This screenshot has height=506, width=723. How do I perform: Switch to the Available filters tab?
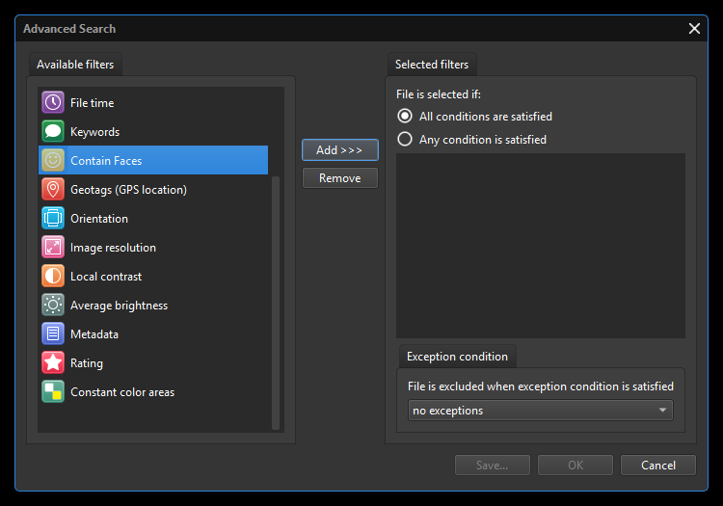click(x=75, y=65)
